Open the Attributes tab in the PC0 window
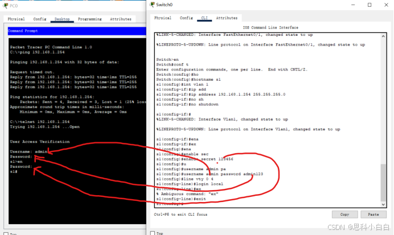 tap(121, 19)
